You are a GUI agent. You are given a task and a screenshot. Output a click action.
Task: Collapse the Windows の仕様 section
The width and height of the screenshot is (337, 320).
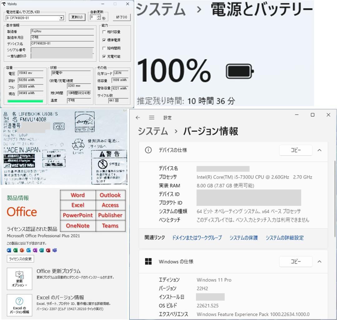[x=319, y=262]
